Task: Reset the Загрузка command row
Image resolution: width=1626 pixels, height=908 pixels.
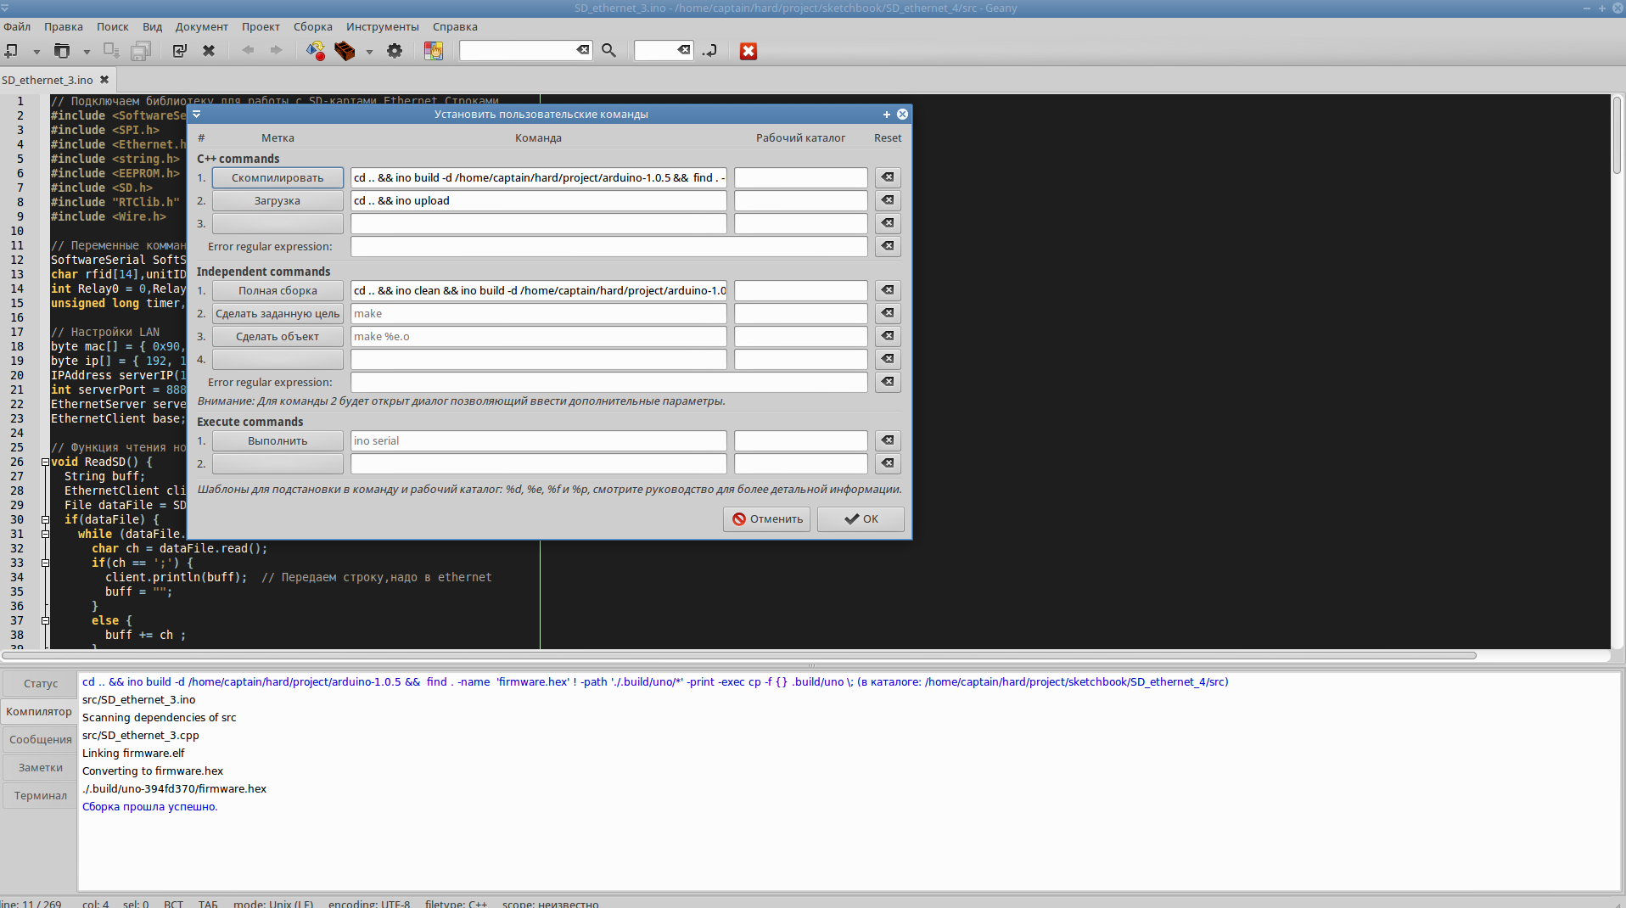Action: [888, 200]
